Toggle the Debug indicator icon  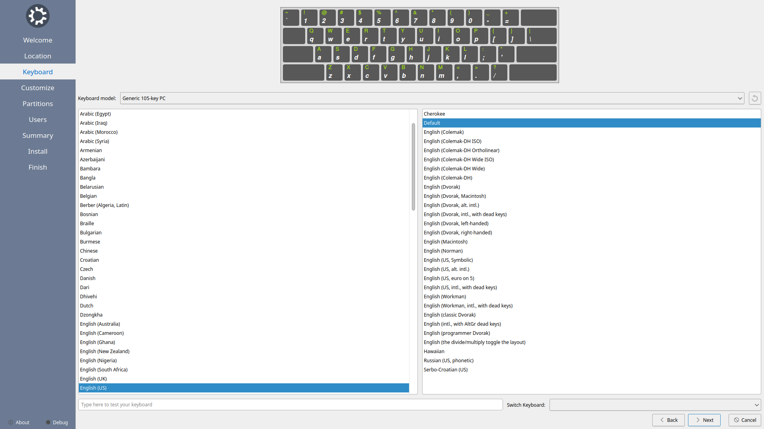pyautogui.click(x=48, y=422)
